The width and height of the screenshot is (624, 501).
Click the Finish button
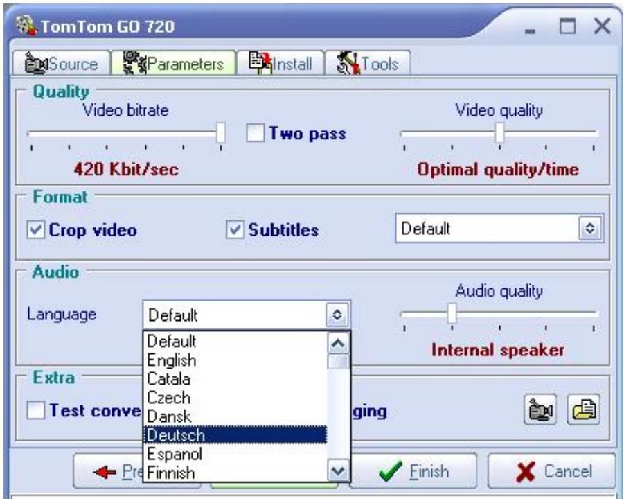click(413, 471)
